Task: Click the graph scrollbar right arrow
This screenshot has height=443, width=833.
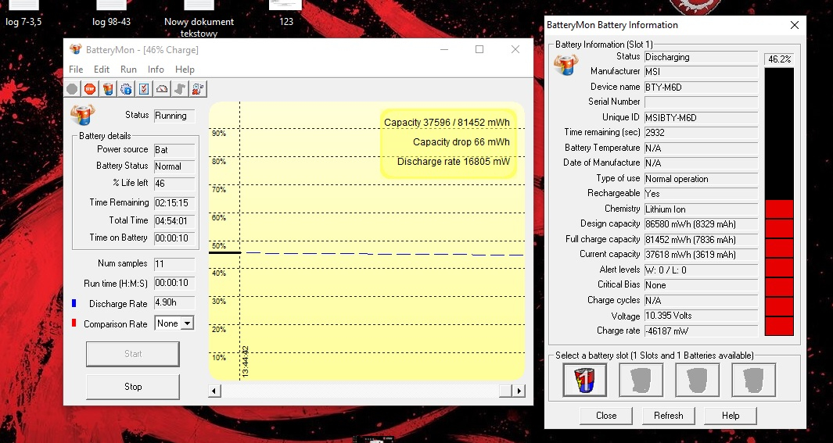Action: point(519,391)
